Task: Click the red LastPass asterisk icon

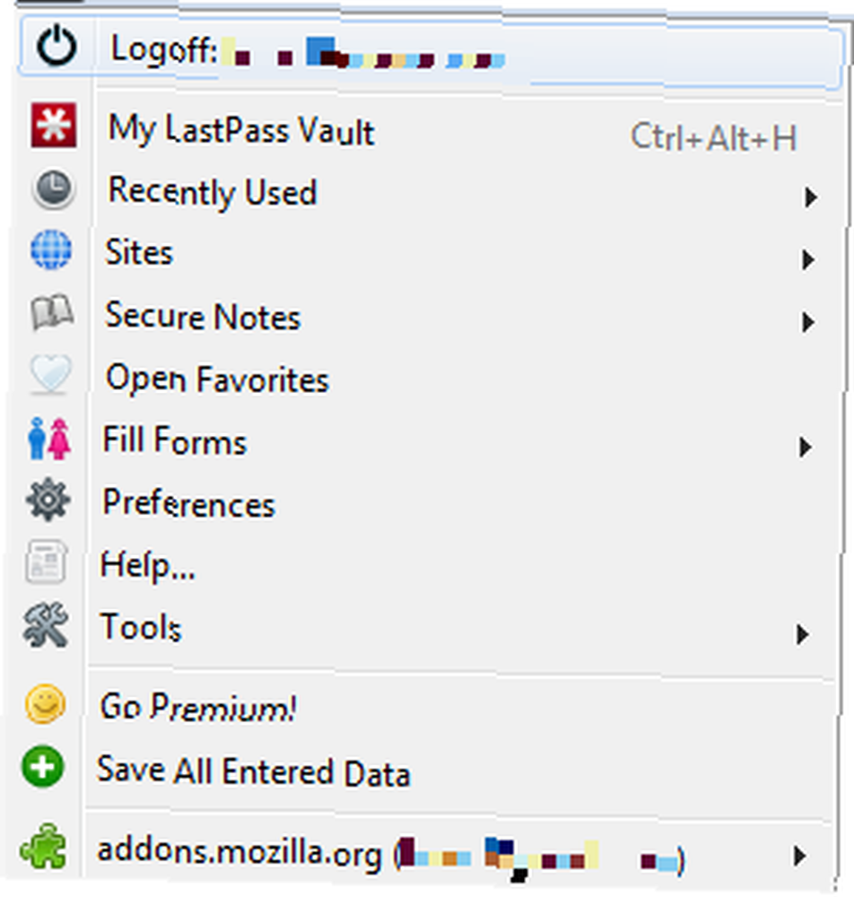Action: click(x=53, y=126)
